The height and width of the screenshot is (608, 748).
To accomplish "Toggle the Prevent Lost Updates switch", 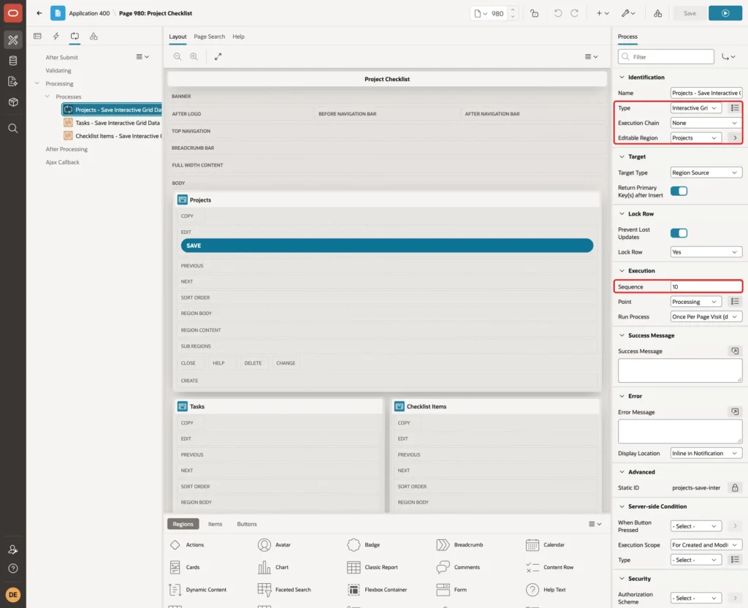I will pos(679,233).
